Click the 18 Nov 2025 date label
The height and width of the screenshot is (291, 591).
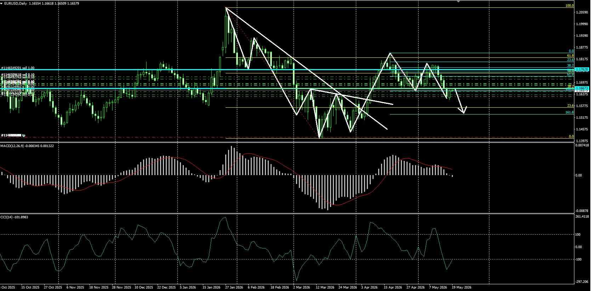tap(98, 287)
